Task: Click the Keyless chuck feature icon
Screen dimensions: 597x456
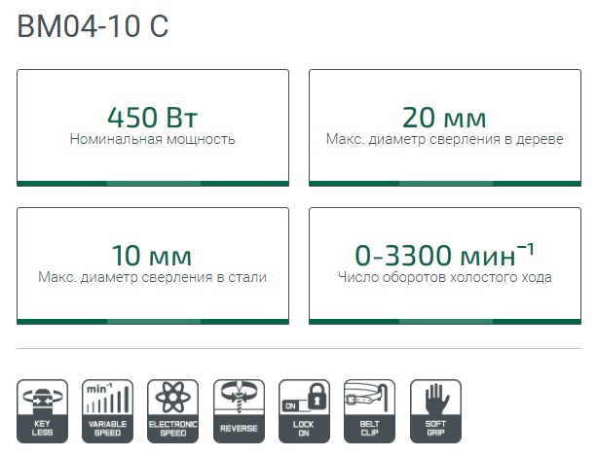Action: [x=43, y=411]
